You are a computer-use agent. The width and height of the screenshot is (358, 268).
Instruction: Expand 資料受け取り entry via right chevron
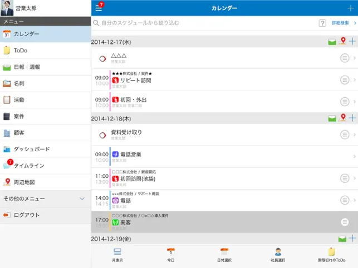click(x=355, y=135)
